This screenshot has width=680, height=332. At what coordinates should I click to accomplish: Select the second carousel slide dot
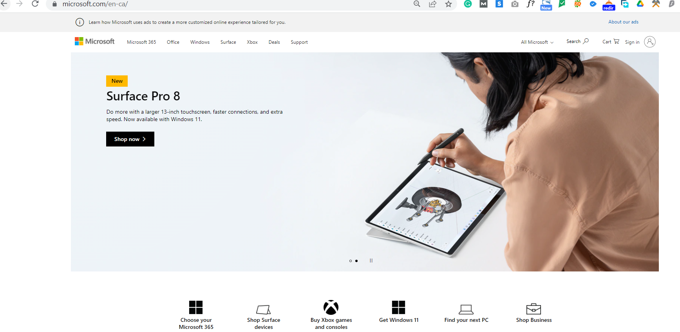click(356, 261)
